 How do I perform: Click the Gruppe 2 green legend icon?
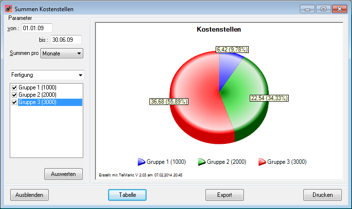pyautogui.click(x=202, y=162)
